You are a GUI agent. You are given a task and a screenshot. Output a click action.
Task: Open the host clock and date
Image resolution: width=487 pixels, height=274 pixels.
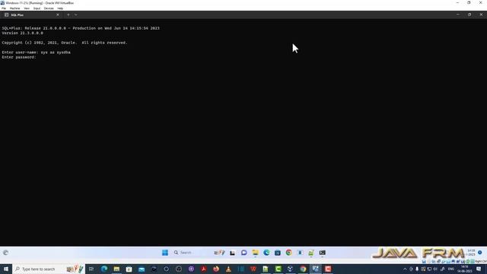click(465, 269)
